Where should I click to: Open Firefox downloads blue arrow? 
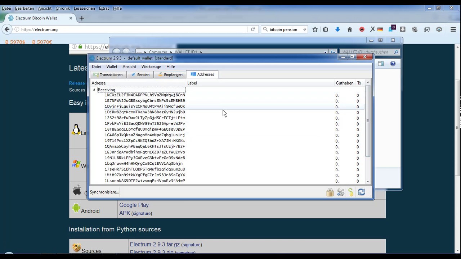coord(337,29)
